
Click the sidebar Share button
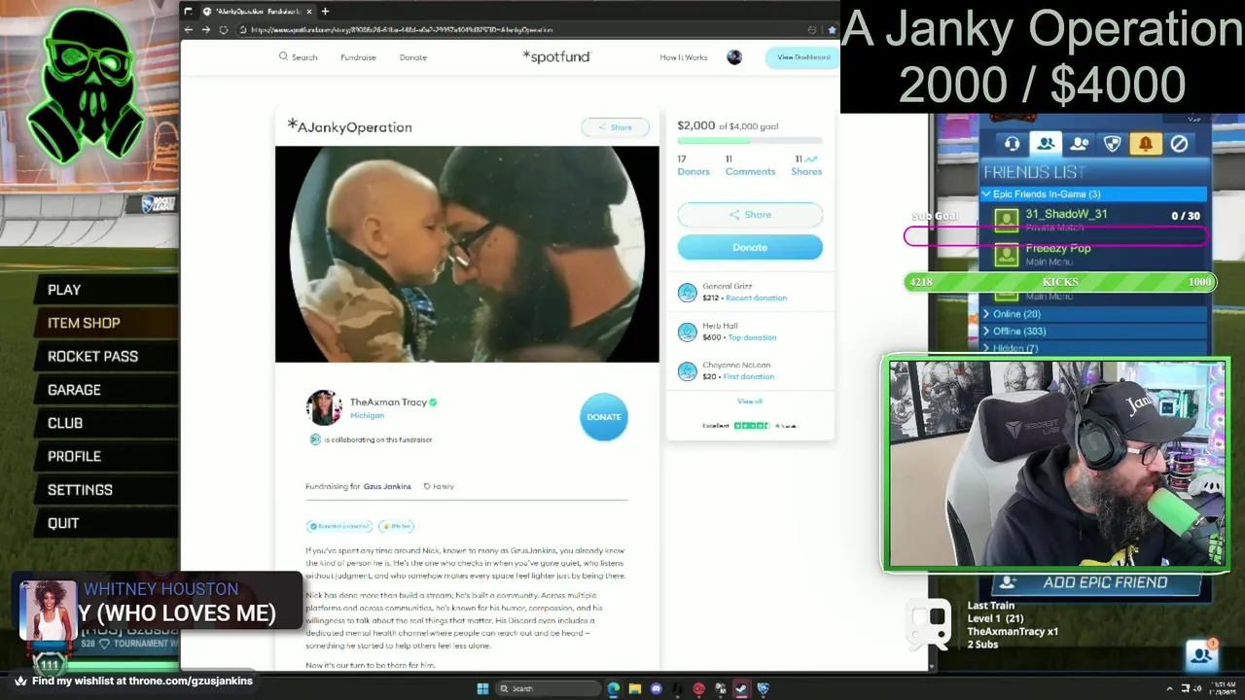pyautogui.click(x=750, y=215)
